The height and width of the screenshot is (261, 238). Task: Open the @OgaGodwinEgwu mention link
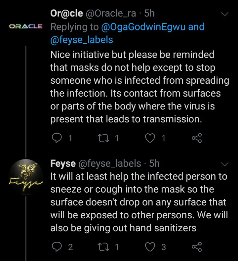(x=143, y=27)
